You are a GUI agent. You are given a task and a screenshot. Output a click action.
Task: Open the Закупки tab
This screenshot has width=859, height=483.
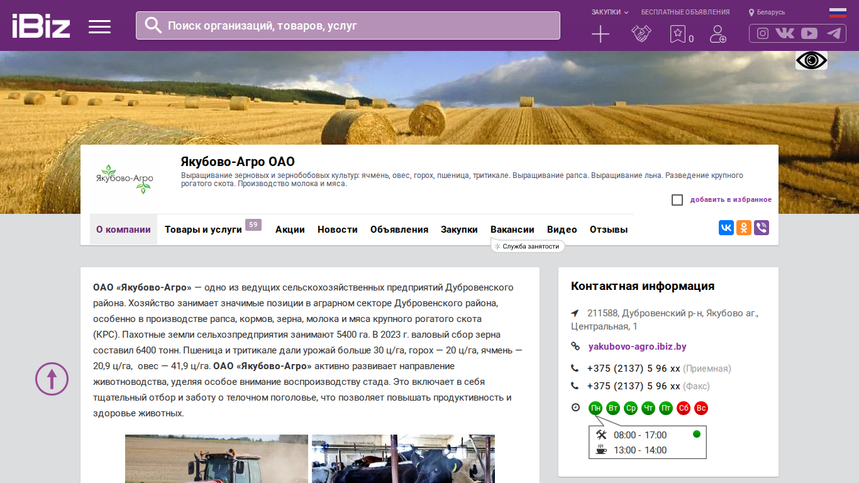point(459,230)
